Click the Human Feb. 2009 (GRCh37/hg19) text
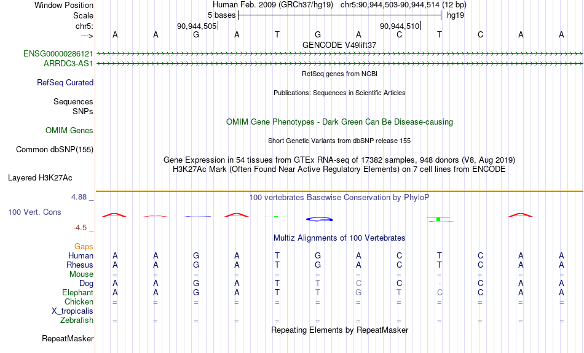 tap(272, 5)
